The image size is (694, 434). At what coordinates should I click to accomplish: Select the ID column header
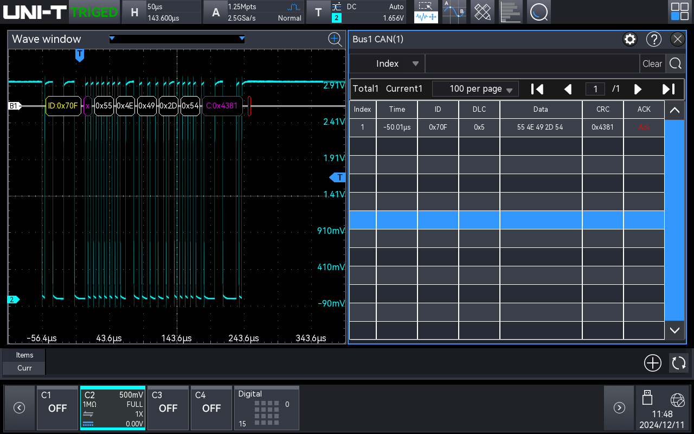coord(438,109)
